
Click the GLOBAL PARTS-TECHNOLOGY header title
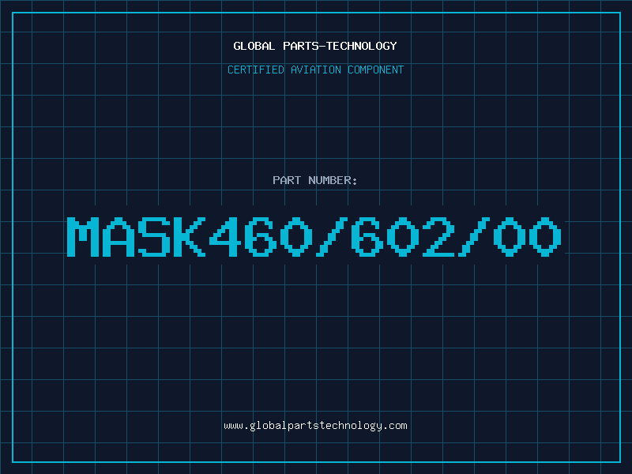tap(315, 46)
